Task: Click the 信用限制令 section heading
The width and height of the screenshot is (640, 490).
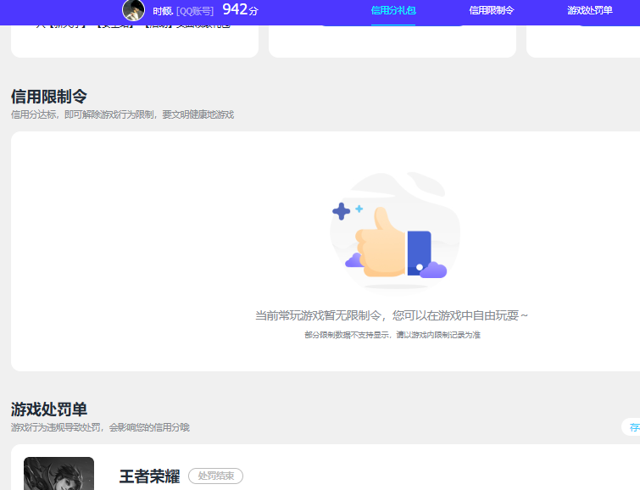Action: click(49, 97)
